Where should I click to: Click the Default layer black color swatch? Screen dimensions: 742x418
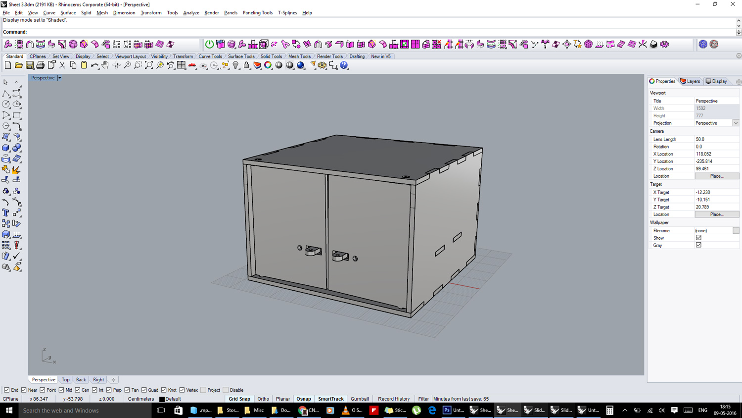click(162, 399)
